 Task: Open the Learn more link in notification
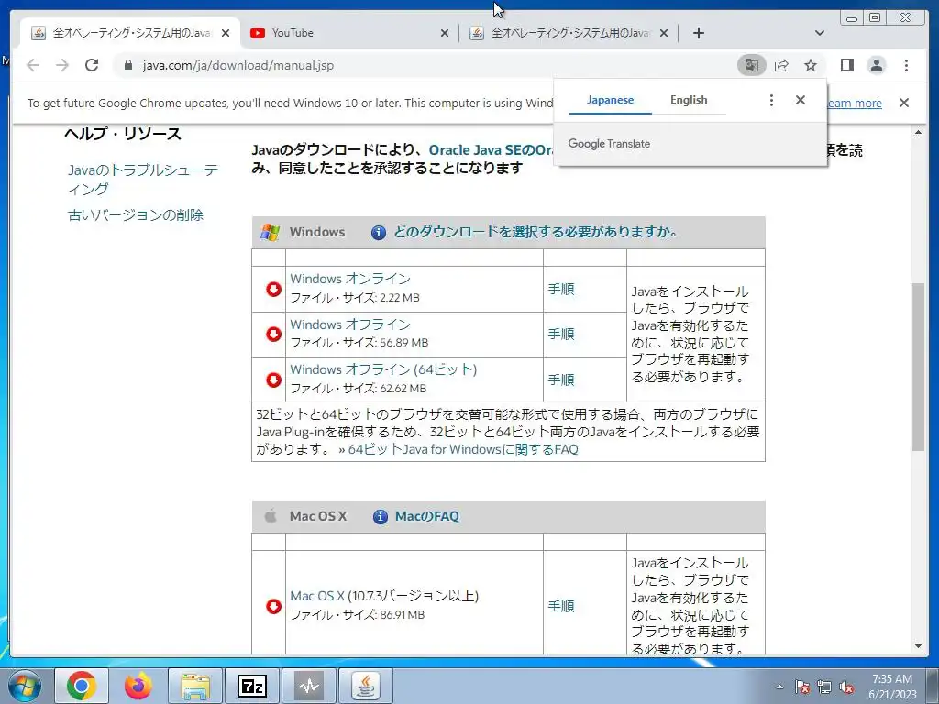[x=854, y=103]
